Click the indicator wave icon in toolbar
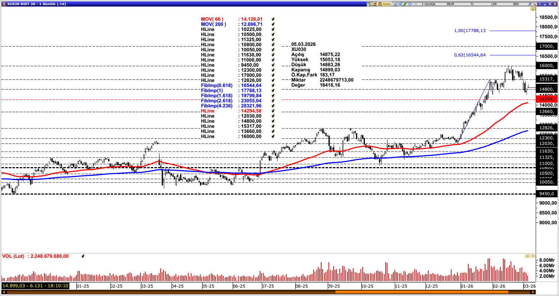Viewport: 559px width, 296px height. tap(415, 4)
